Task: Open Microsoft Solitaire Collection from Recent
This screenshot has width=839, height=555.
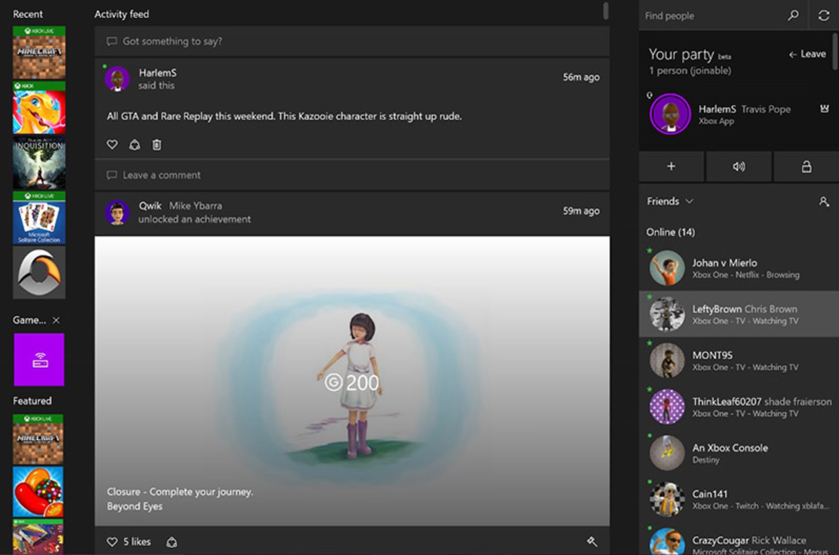Action: click(39, 218)
